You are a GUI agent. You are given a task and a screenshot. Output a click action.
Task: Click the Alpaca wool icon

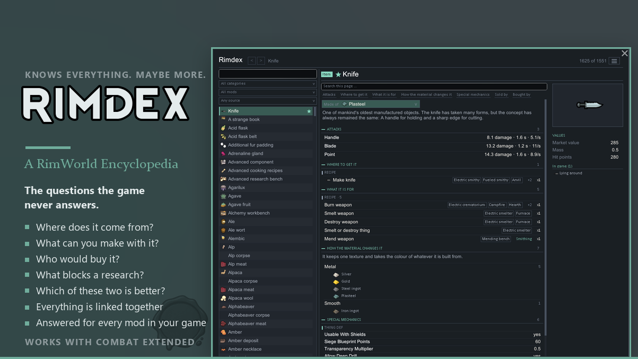click(x=223, y=297)
